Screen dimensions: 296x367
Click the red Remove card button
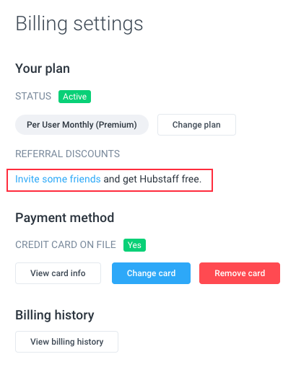(x=240, y=273)
